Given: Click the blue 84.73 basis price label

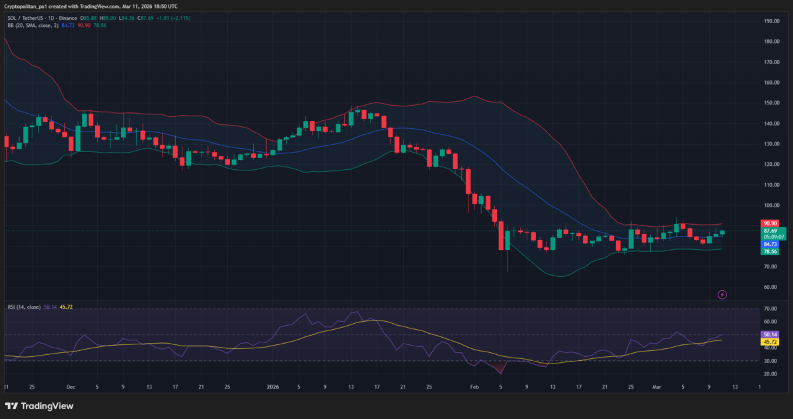Looking at the screenshot, I should [x=769, y=244].
